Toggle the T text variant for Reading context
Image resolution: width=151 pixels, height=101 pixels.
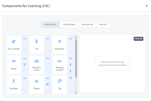click(70, 71)
